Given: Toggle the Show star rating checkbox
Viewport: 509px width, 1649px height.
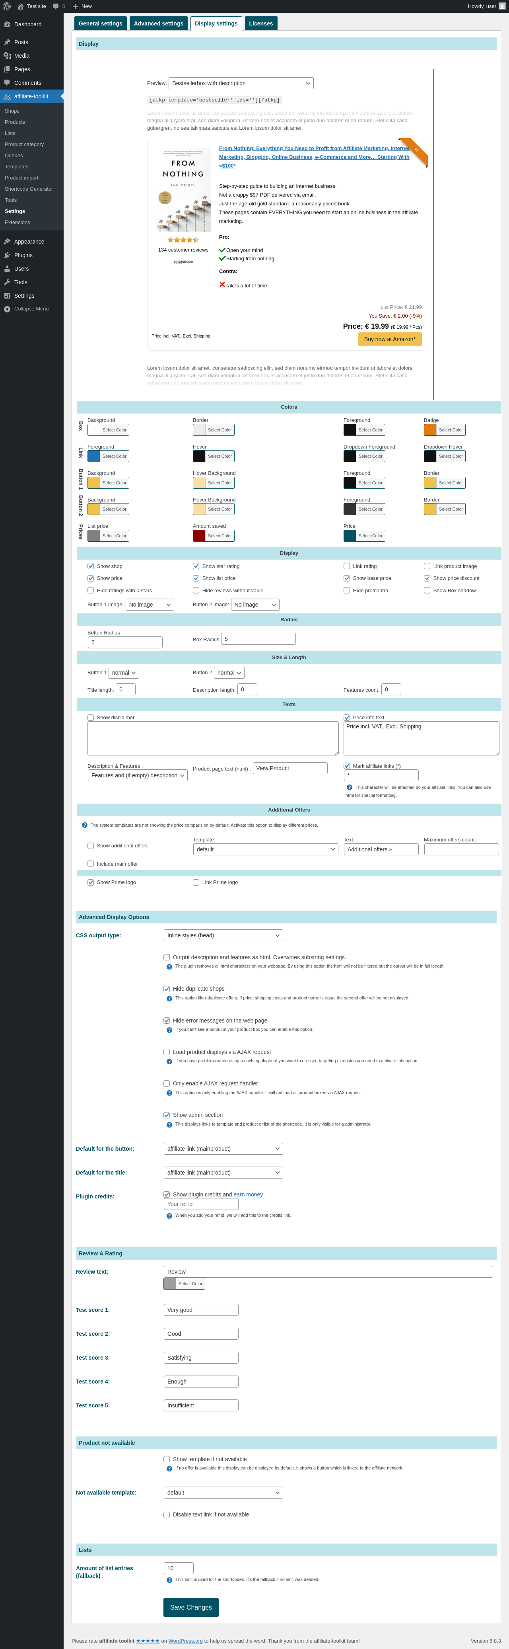Looking at the screenshot, I should coord(196,566).
